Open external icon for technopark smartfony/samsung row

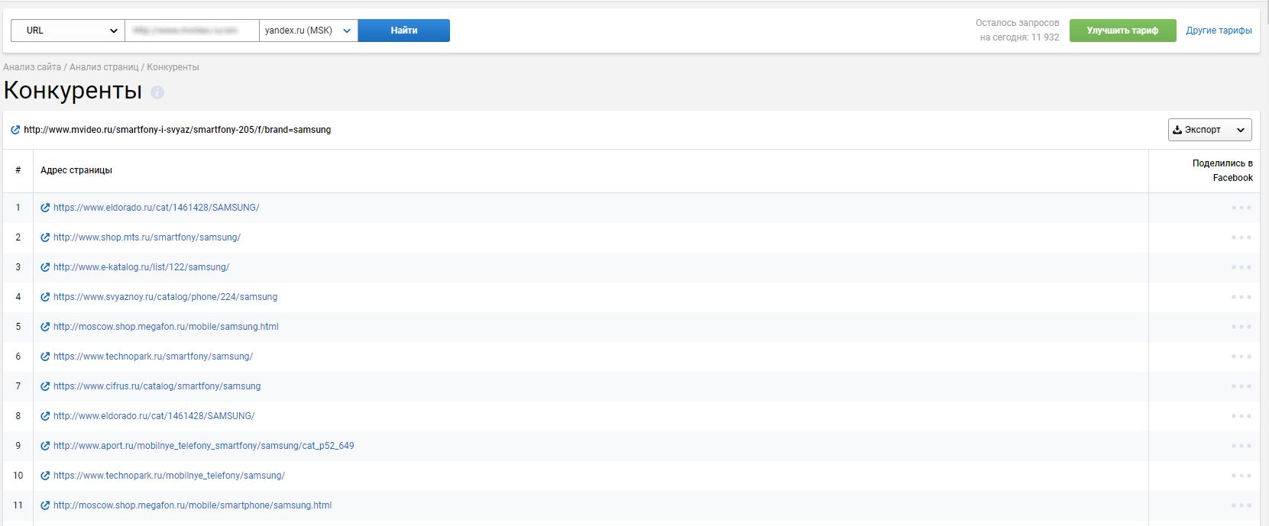point(45,357)
